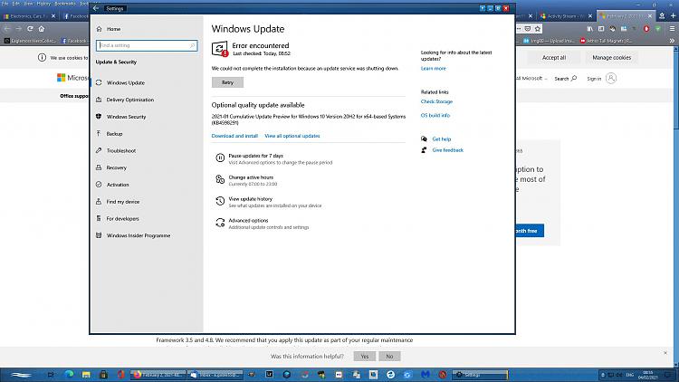Click the red ad-blocker extension icon
This screenshot has height=382, width=679.
pyautogui.click(x=646, y=29)
